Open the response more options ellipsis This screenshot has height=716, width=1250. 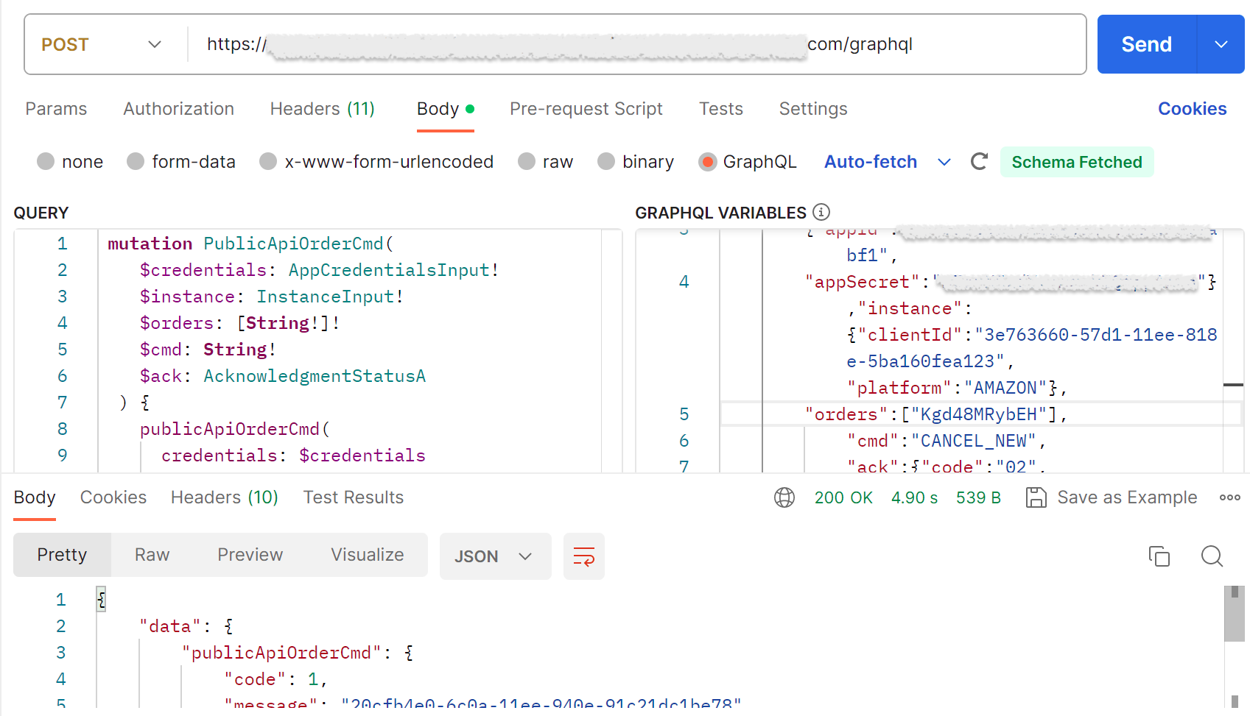(1229, 498)
